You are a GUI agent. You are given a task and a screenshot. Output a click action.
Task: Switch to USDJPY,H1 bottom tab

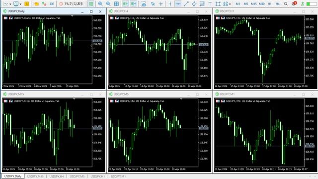coord(98,177)
